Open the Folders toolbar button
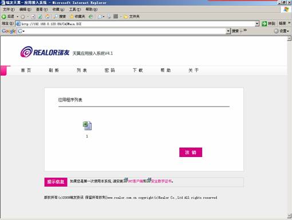 [132, 17]
